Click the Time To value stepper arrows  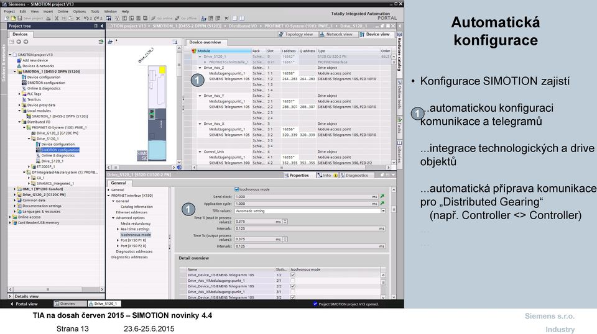tap(285, 239)
